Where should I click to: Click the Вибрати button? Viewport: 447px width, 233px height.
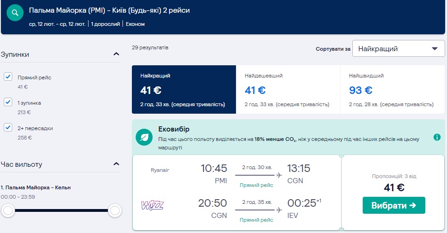[x=393, y=205]
